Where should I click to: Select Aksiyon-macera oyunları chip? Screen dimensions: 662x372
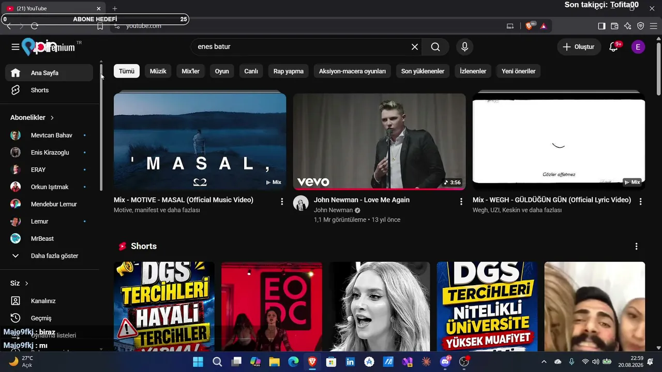point(352,71)
